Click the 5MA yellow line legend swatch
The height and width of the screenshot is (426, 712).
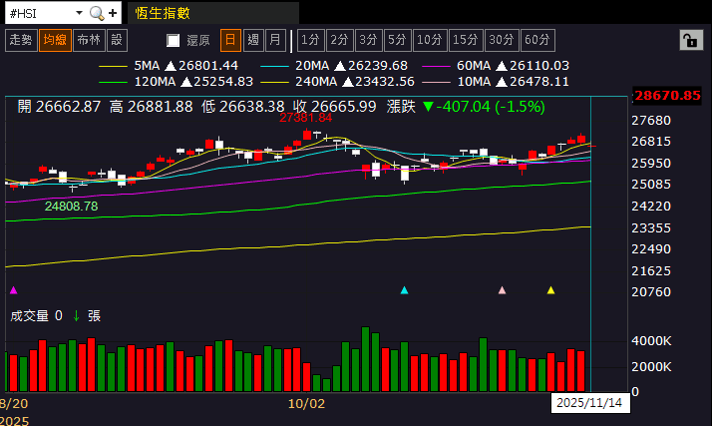coord(115,65)
